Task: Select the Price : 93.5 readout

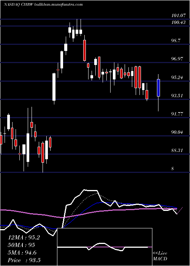Action: [24, 260]
